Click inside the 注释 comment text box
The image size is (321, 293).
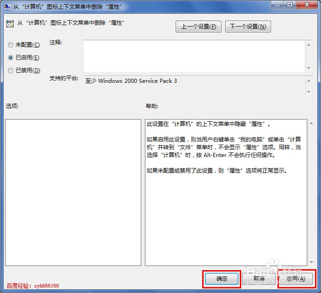click(x=194, y=56)
